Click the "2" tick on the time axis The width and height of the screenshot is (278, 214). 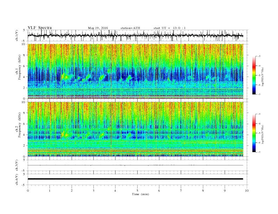(x=72, y=191)
